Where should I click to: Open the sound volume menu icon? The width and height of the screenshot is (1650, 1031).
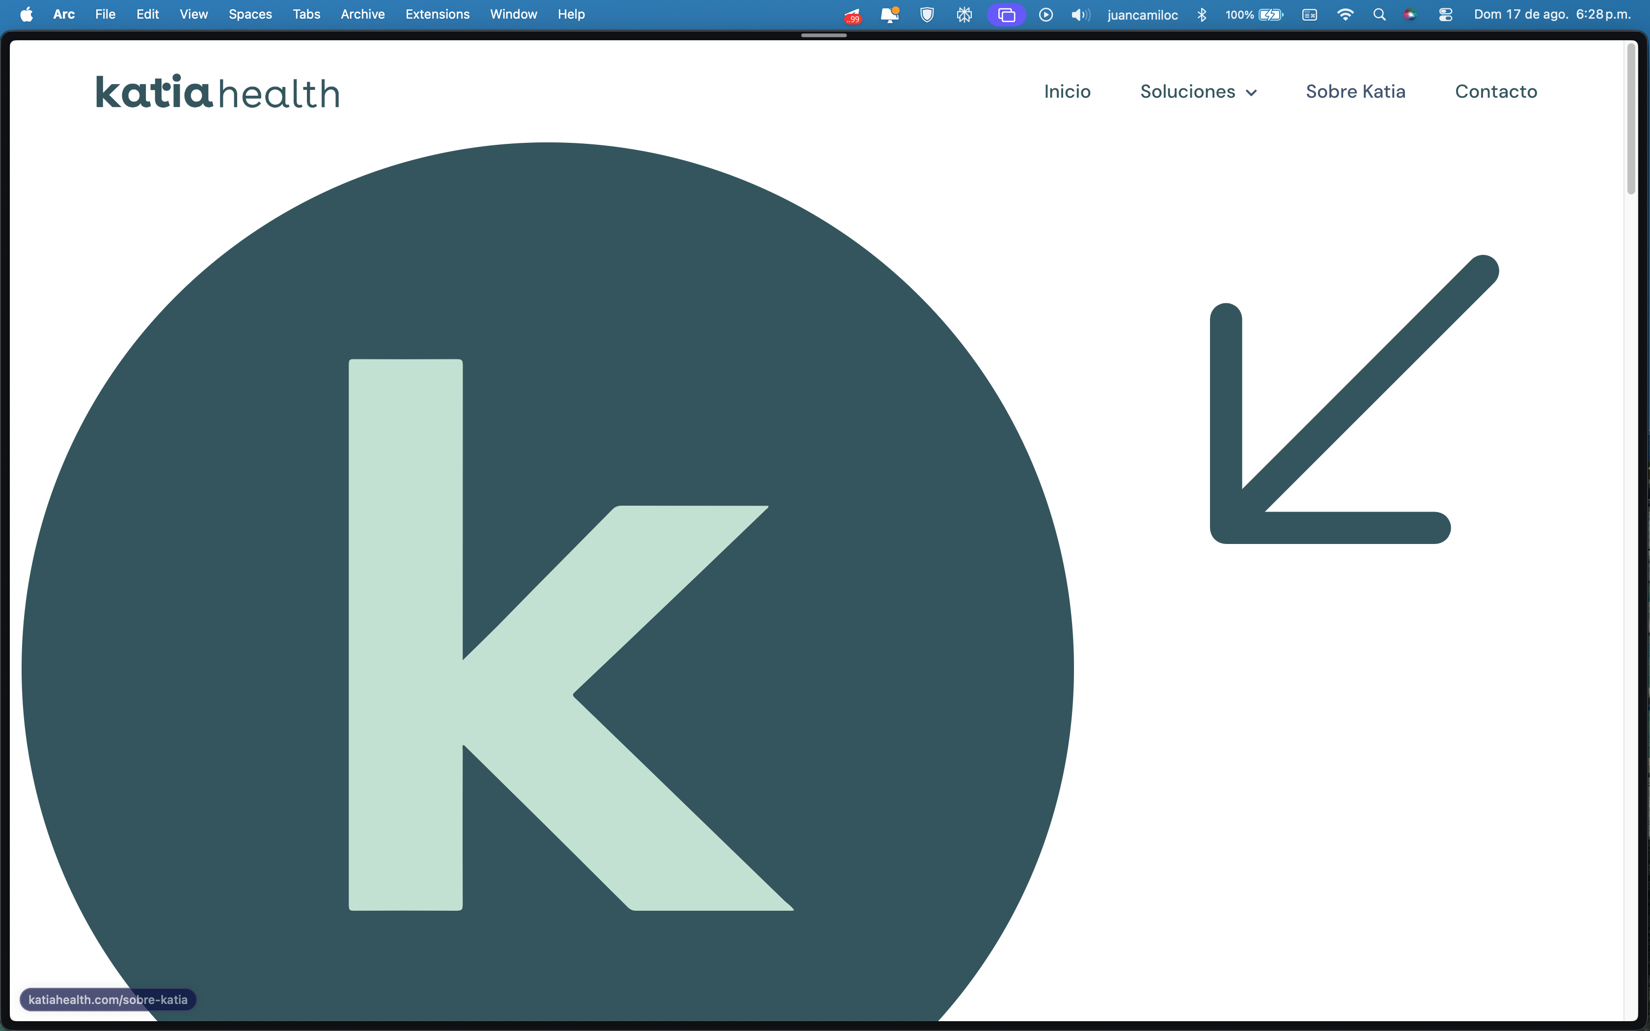(1081, 14)
